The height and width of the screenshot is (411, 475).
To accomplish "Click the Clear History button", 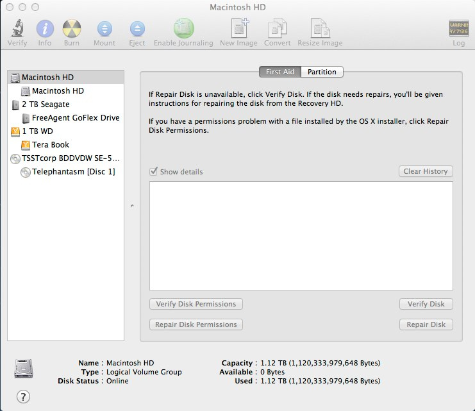I will pos(426,171).
